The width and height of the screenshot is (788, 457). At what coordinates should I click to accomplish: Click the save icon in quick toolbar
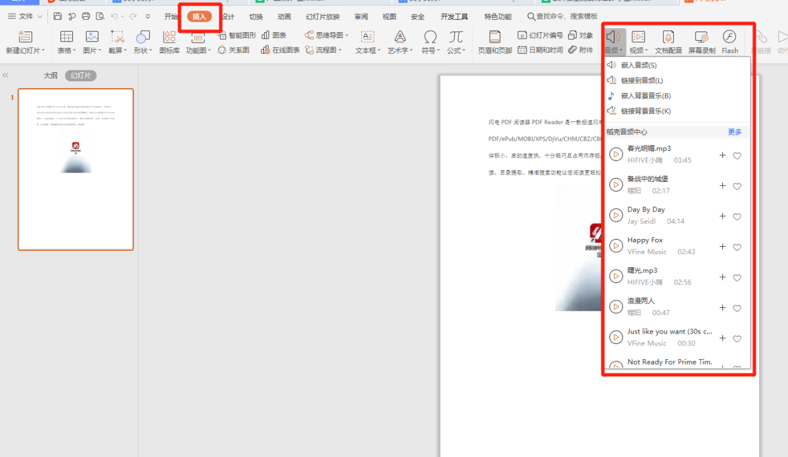(x=58, y=16)
